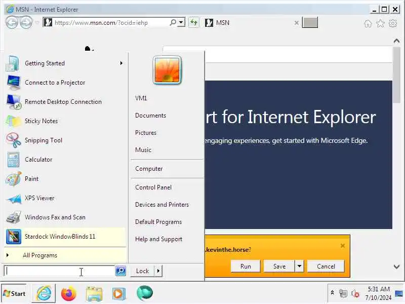
Task: Open the shutdown options arrow beside Lock
Action: coord(158,271)
